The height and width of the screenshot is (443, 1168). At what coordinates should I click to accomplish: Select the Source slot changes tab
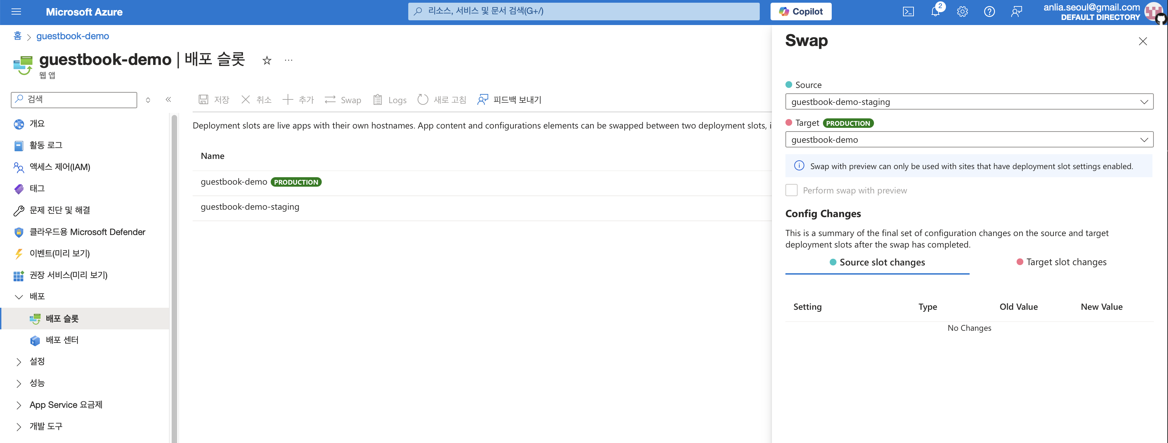tap(877, 262)
